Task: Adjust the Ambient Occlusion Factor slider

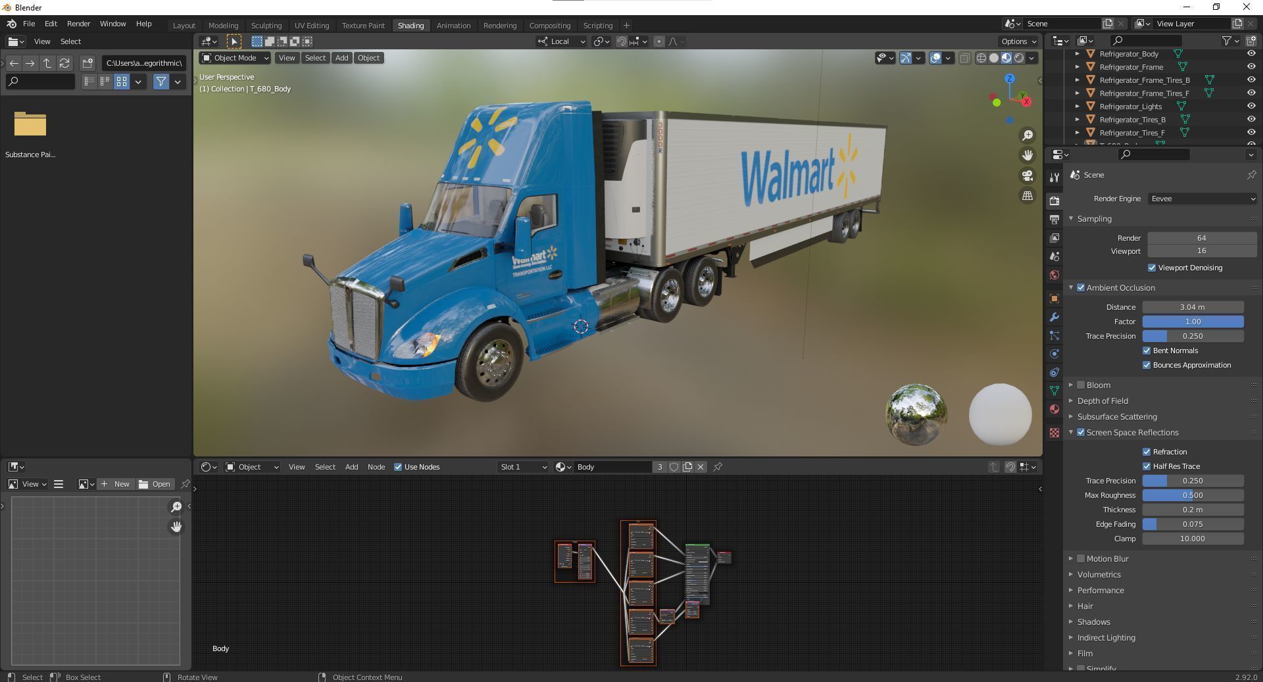Action: pos(1193,322)
